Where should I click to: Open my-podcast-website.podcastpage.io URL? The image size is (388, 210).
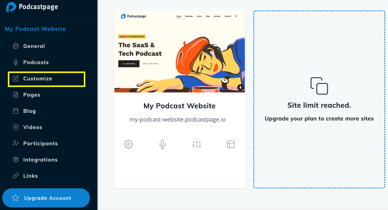coord(178,120)
